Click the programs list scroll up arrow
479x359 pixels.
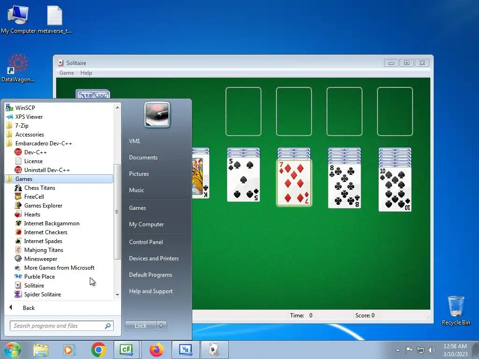[x=117, y=108]
